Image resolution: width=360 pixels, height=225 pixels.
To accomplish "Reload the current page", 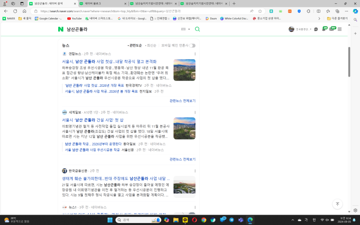I will pos(15,11).
